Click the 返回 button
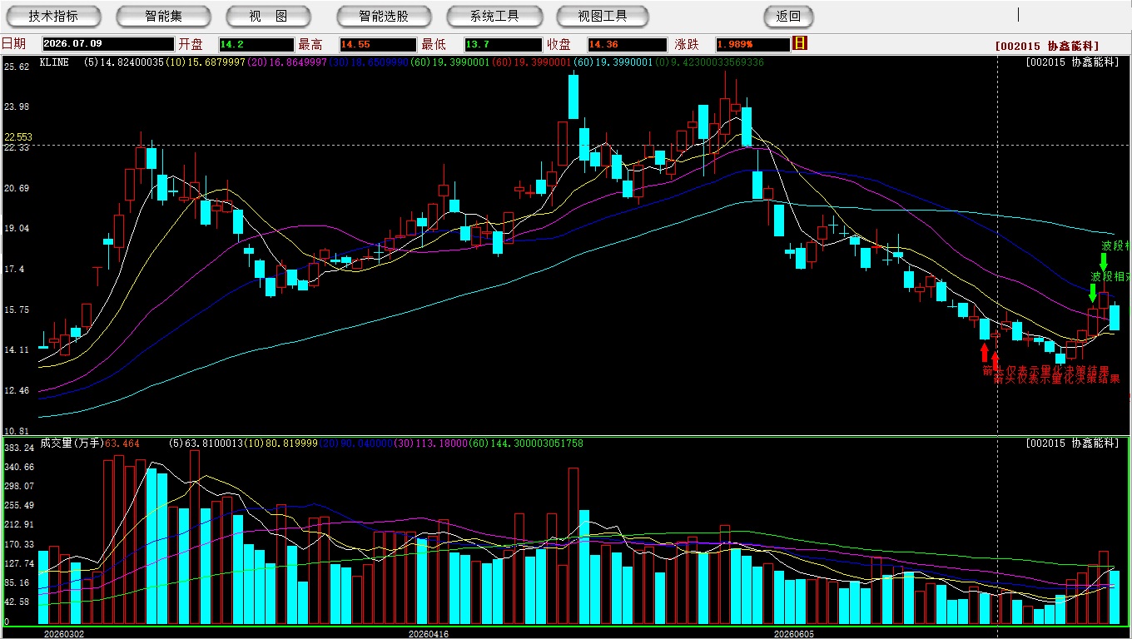Image resolution: width=1132 pixels, height=639 pixels. 788,16
